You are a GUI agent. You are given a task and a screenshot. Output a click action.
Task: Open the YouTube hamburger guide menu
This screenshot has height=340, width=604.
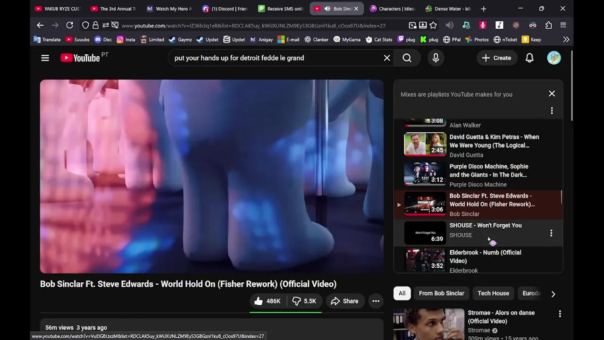coord(45,58)
